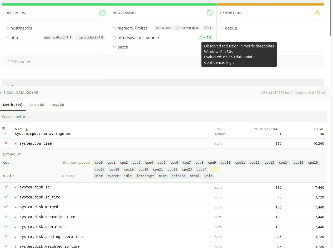This screenshot has height=248, width=333.
Task: Click the memory_limiter processor gear icon
Action: pyautogui.click(x=114, y=28)
